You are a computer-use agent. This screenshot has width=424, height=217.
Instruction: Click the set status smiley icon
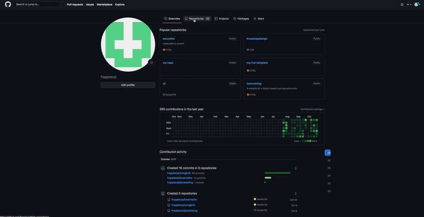click(x=152, y=62)
